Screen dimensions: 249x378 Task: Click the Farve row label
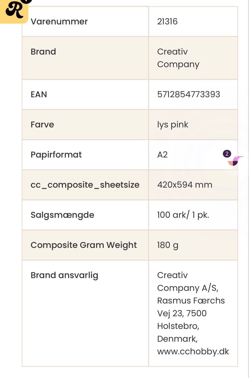pyautogui.click(x=42, y=125)
